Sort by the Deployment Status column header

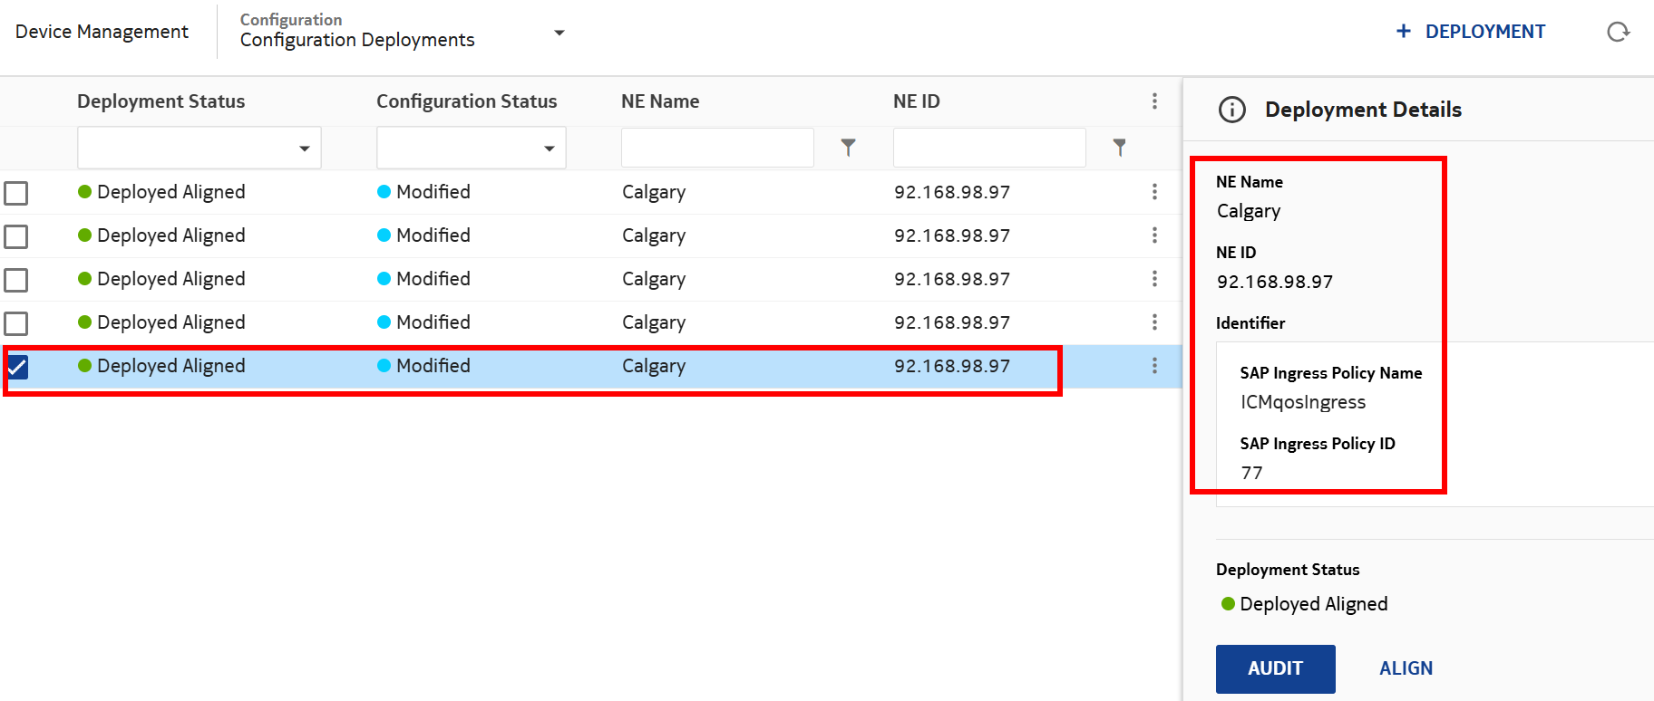coord(161,101)
